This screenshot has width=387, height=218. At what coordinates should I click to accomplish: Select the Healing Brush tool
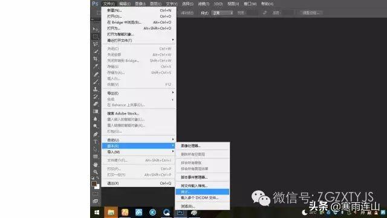96,74
